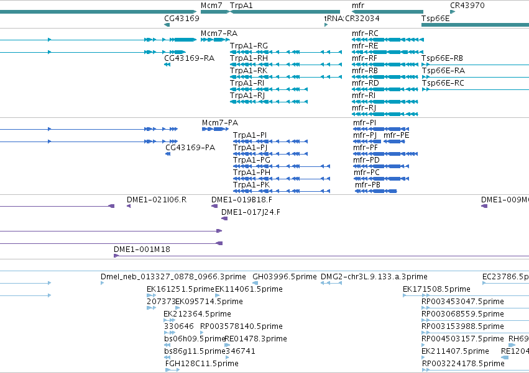Select DMG2-chr3L.9.133.a.3prime feature
This screenshot has width=529, height=373.
coord(331,283)
